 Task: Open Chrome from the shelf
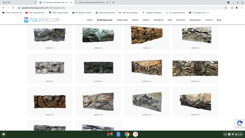pyautogui.click(x=127, y=134)
